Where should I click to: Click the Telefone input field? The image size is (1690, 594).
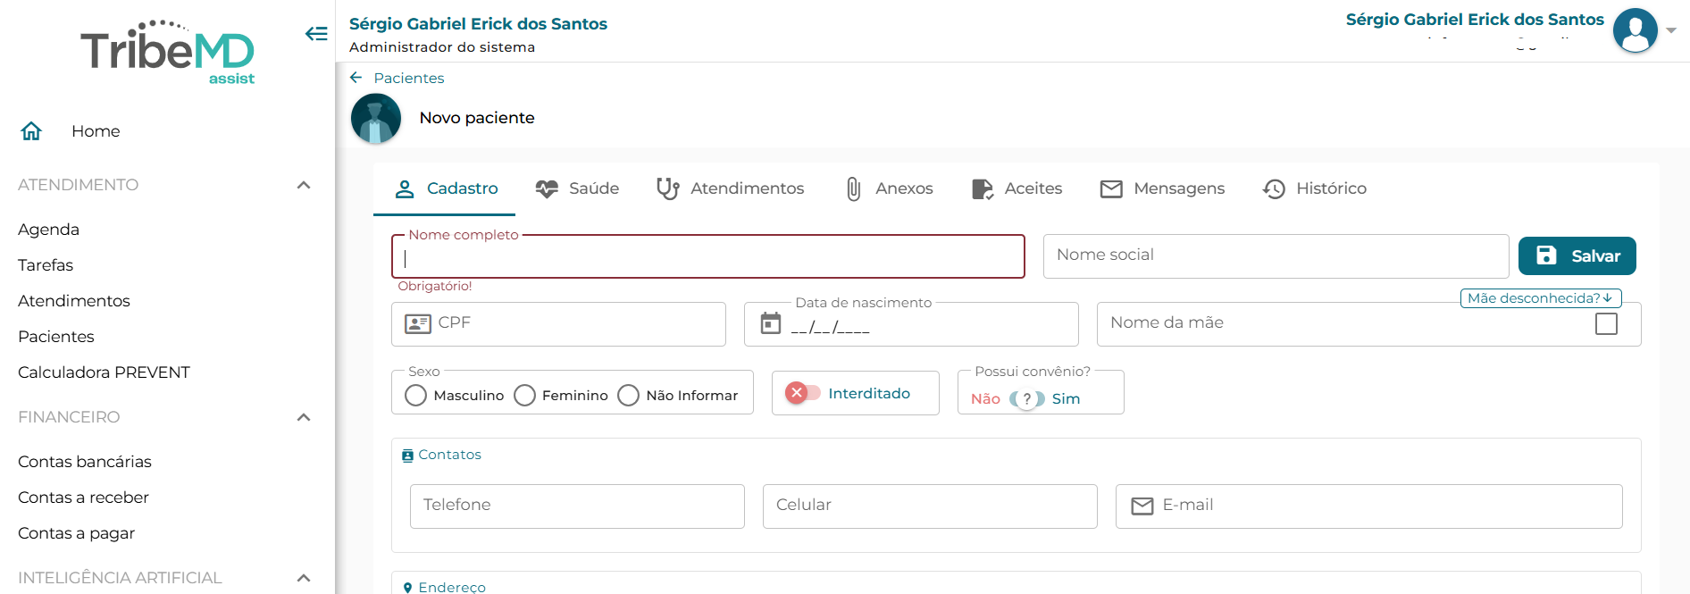point(577,506)
